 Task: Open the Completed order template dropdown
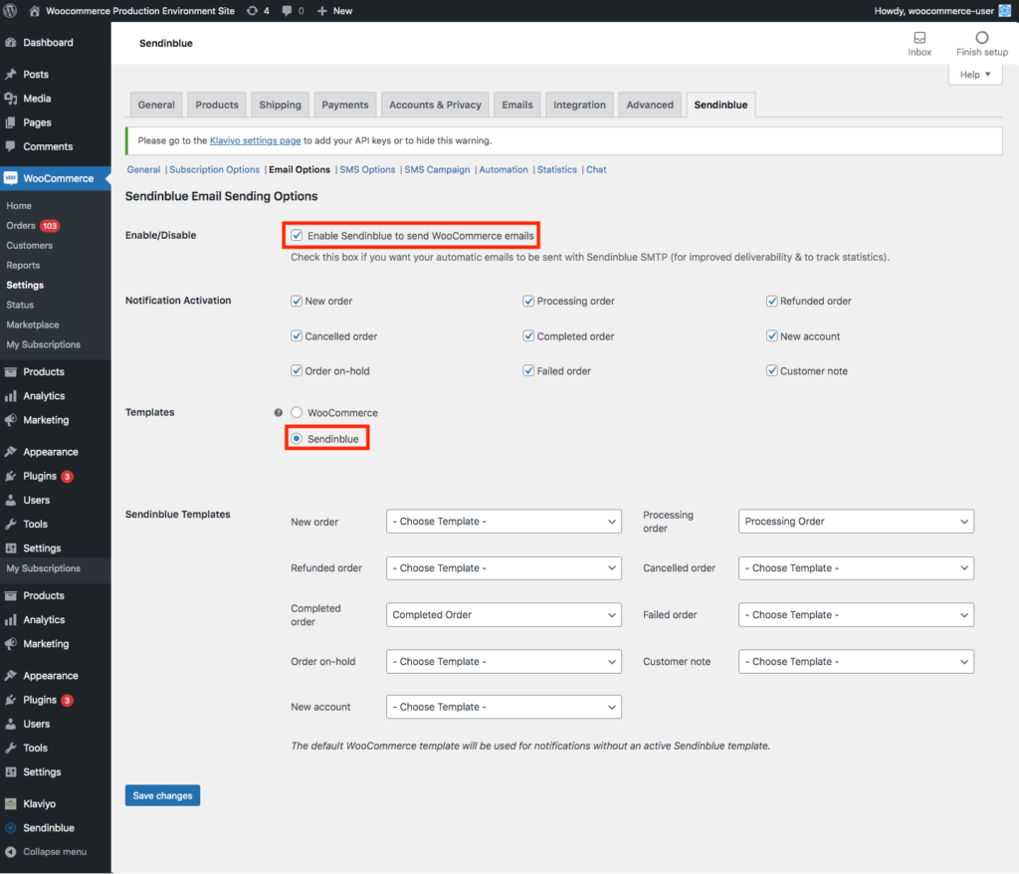504,615
